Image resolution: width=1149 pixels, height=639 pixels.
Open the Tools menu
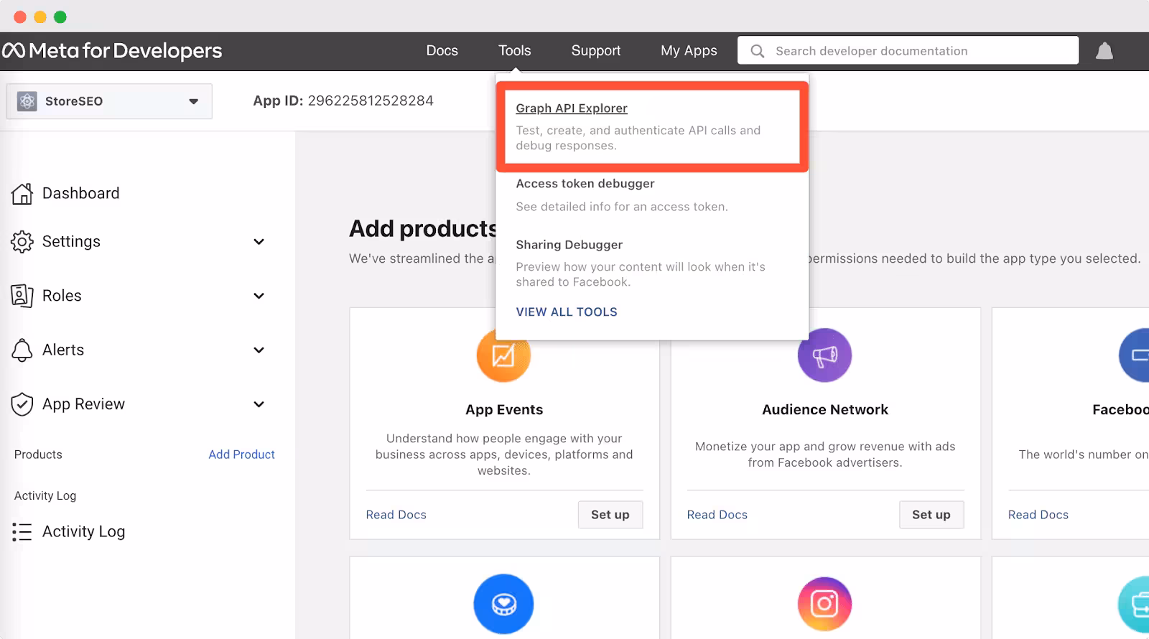pos(515,51)
